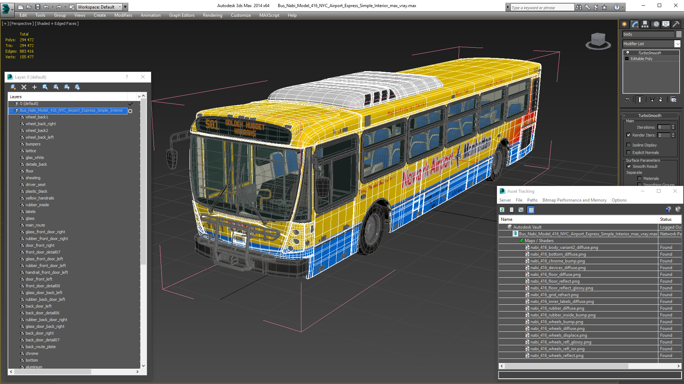
Task: Open the Create command panel tab
Action: [625, 24]
